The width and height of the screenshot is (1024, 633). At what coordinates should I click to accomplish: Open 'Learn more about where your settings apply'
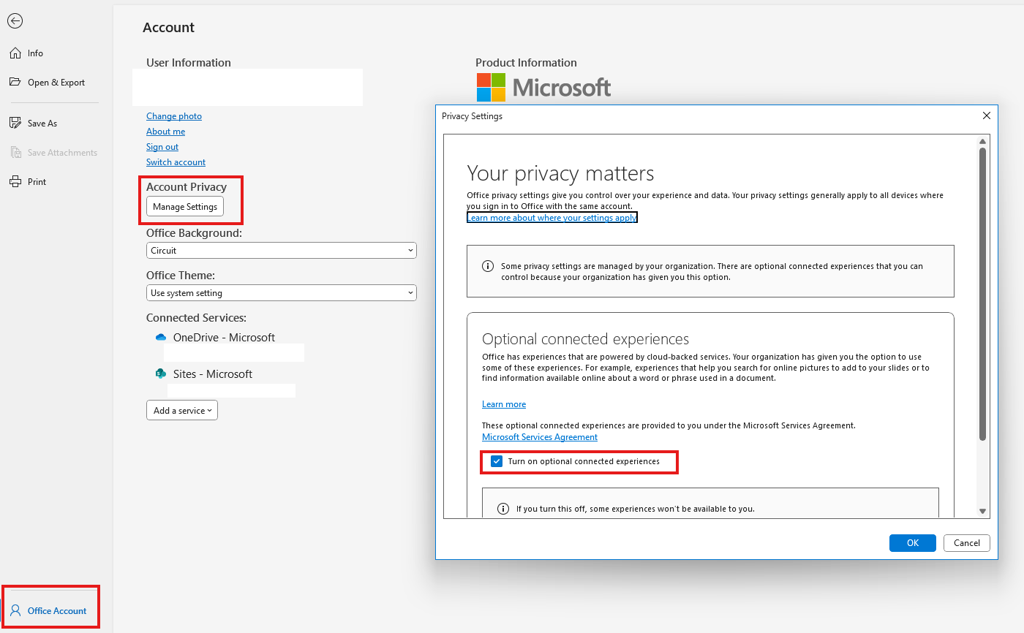[552, 218]
